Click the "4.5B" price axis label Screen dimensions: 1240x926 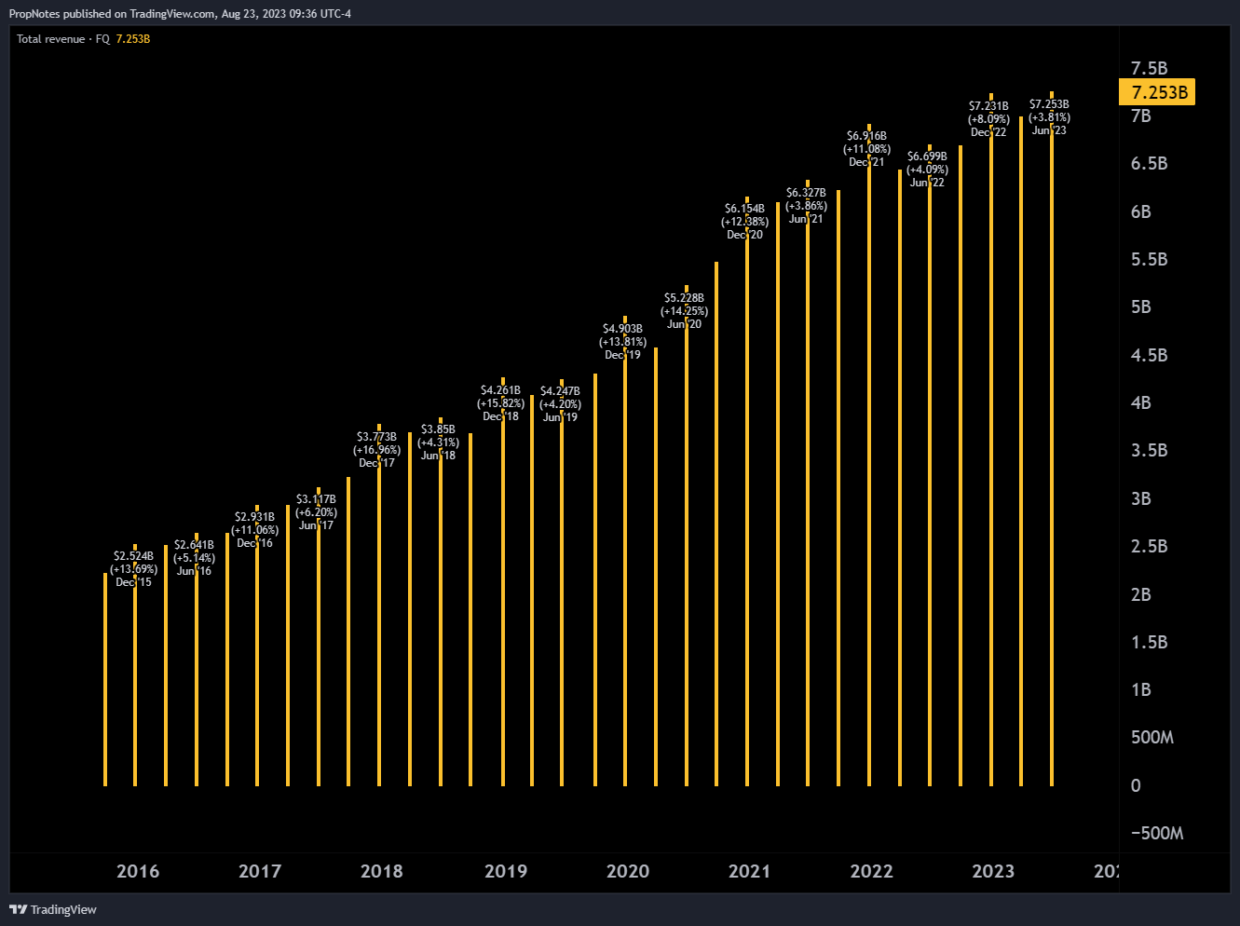[x=1149, y=355]
